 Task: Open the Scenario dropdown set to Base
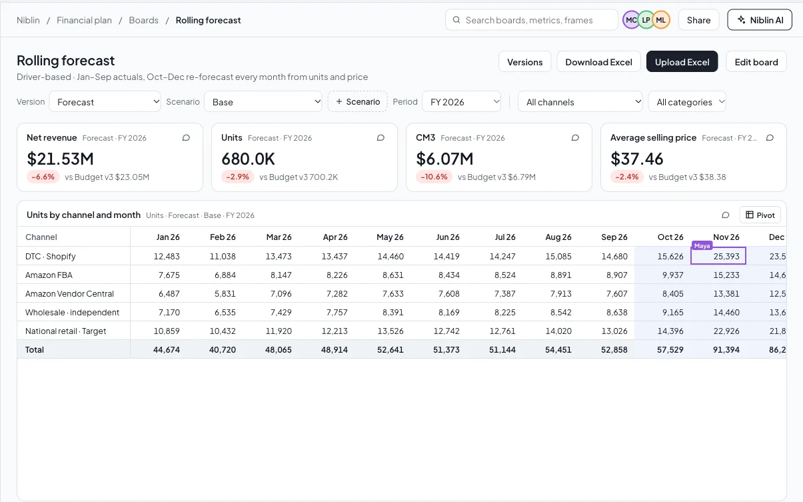click(x=263, y=102)
